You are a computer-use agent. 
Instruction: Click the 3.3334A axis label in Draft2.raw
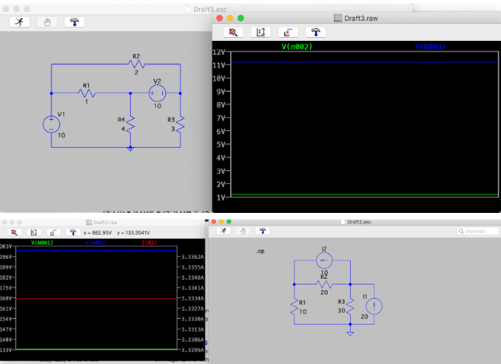193,298
